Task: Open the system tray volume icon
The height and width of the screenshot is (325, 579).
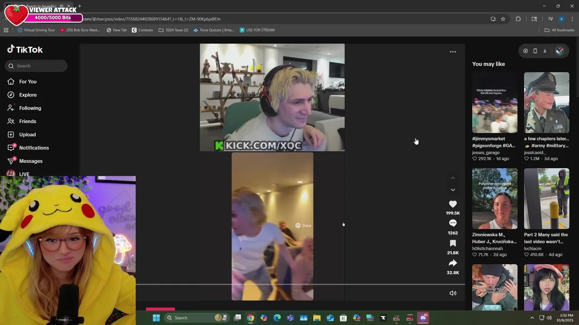Action: pos(549,318)
